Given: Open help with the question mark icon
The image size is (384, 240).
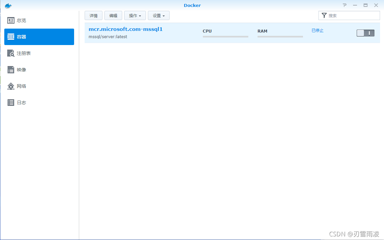Looking at the screenshot, I should pyautogui.click(x=344, y=5).
